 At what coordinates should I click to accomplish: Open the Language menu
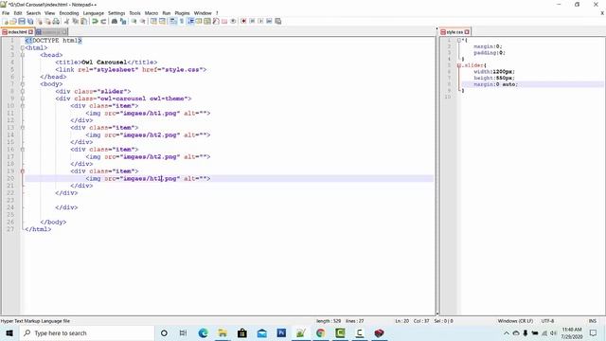click(93, 13)
